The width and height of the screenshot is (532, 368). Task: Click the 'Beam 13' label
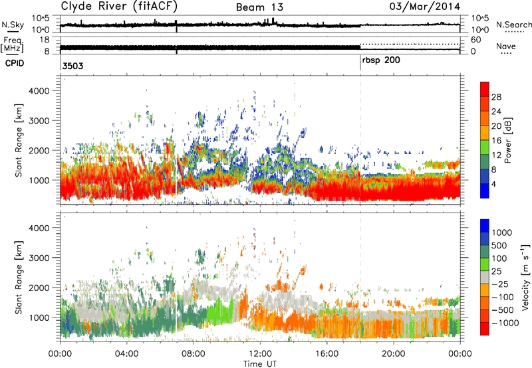(x=259, y=7)
